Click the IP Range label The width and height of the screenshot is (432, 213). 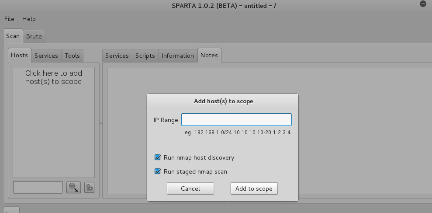[166, 120]
